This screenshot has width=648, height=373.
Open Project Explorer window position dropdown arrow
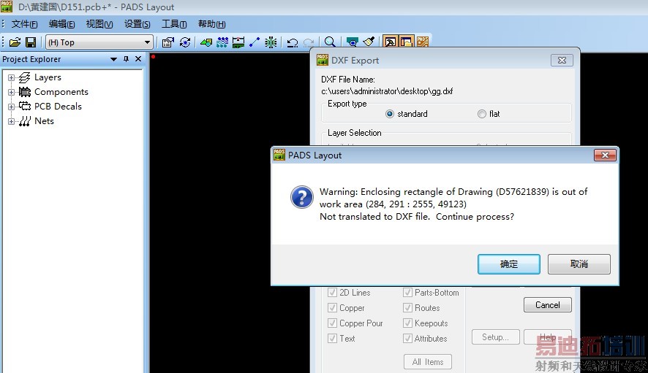(x=113, y=59)
